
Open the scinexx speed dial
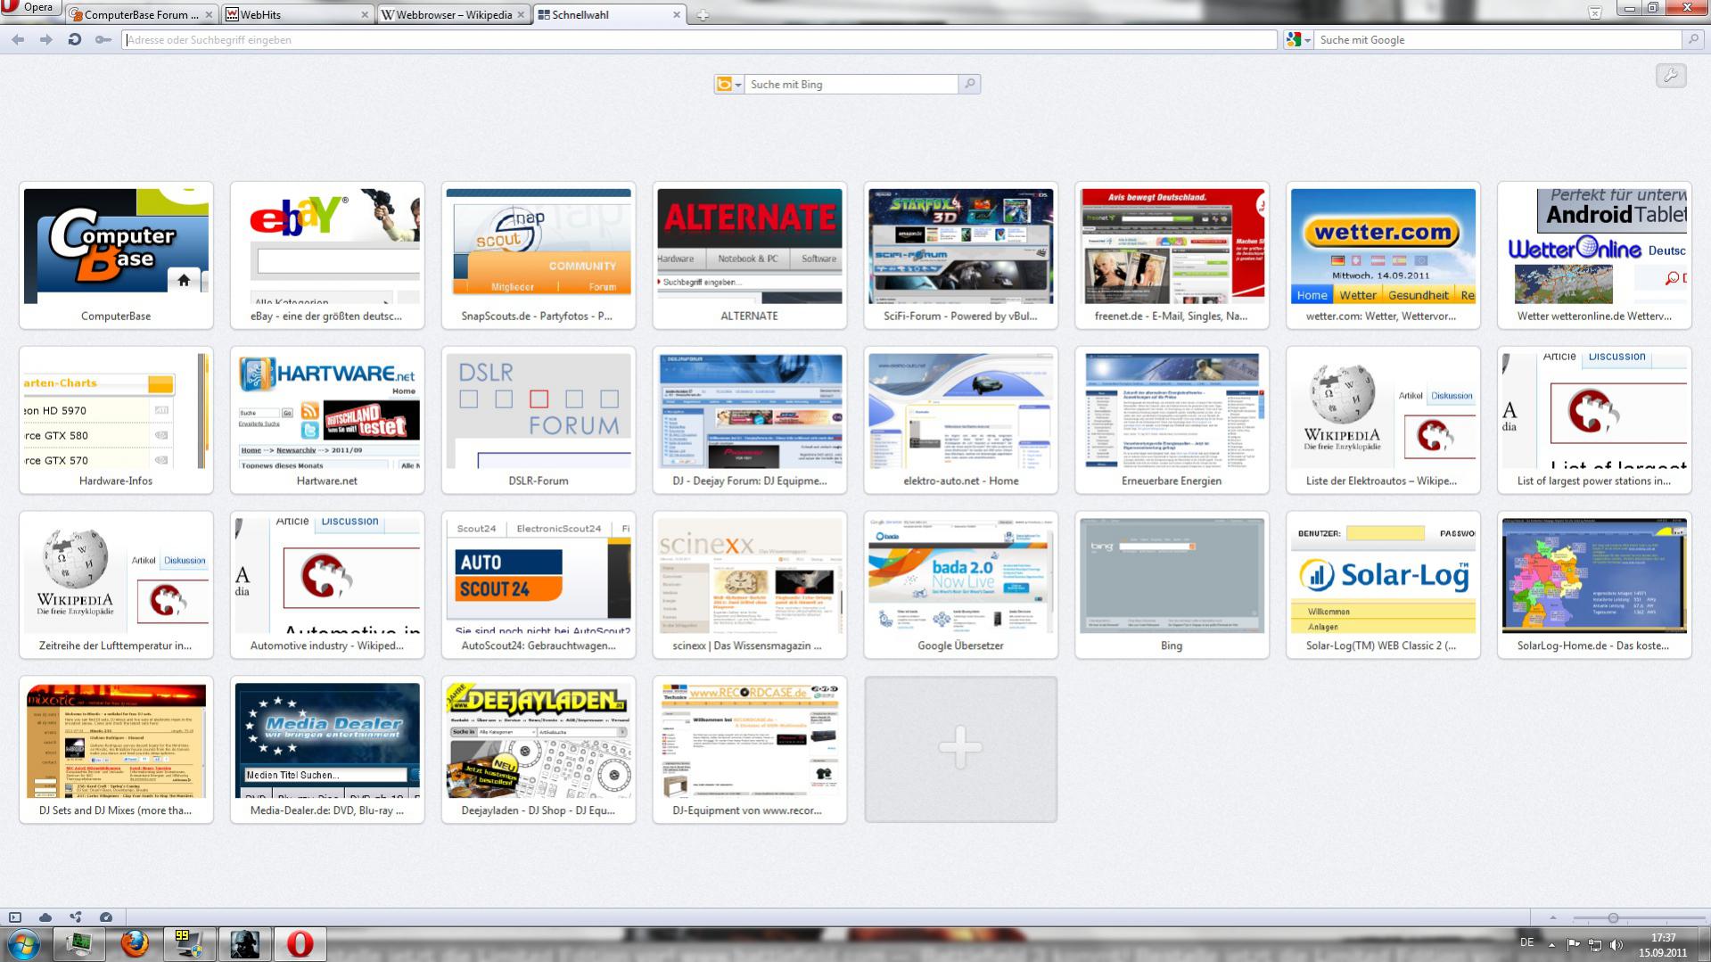pyautogui.click(x=750, y=586)
